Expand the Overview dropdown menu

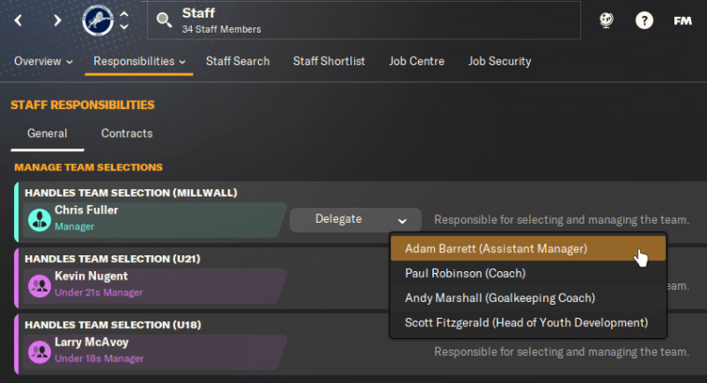[43, 62]
